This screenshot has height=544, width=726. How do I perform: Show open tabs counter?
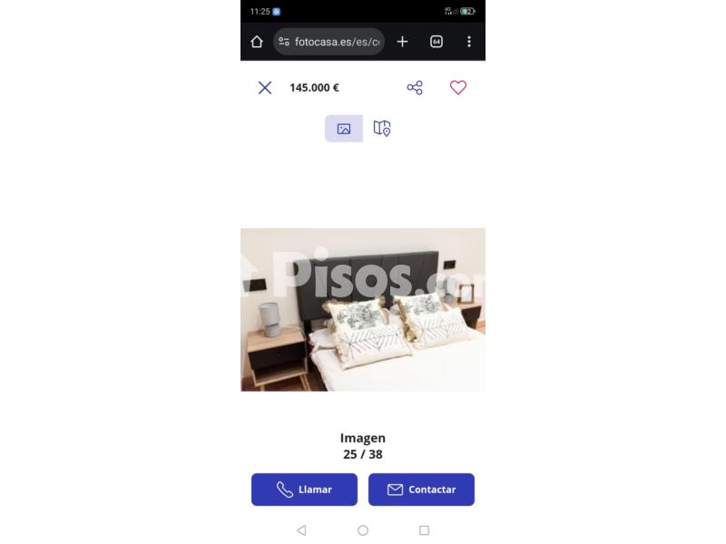point(437,42)
